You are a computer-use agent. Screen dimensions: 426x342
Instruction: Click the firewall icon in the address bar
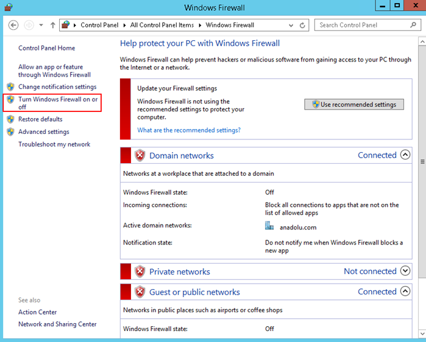pos(65,25)
